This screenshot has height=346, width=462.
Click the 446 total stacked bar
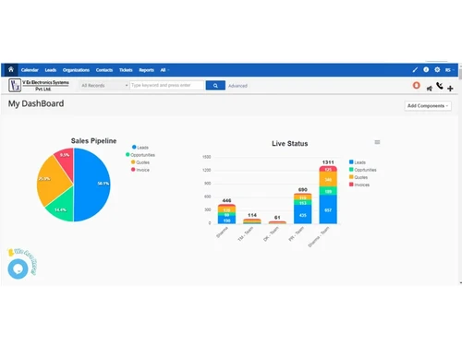click(226, 214)
